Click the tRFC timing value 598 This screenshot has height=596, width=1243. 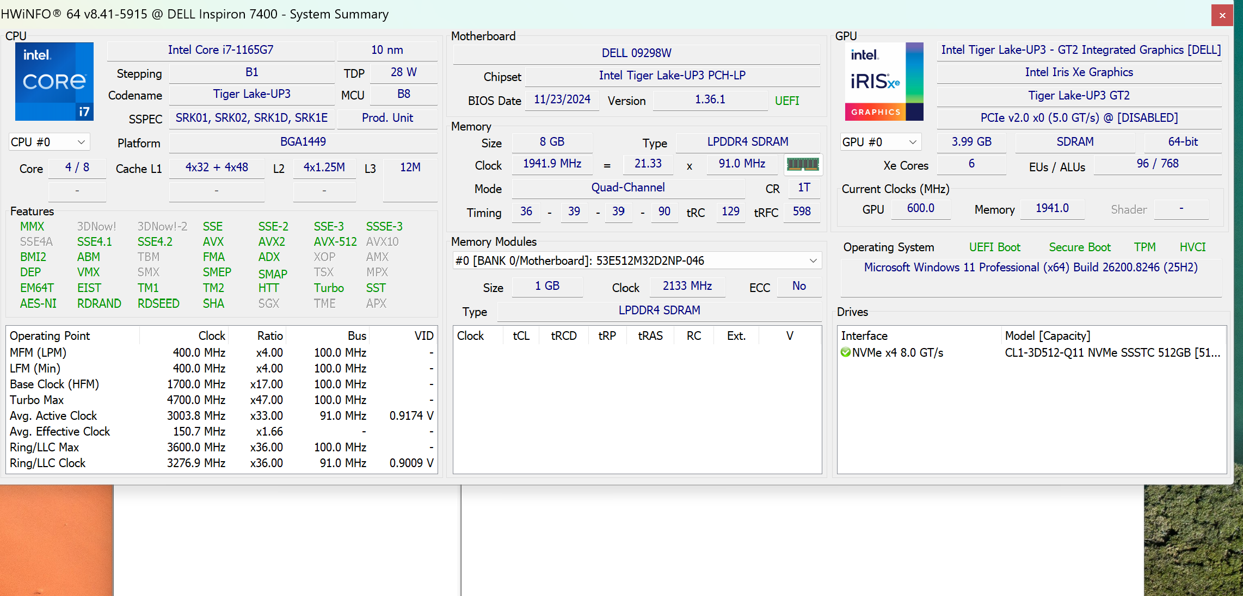802,212
